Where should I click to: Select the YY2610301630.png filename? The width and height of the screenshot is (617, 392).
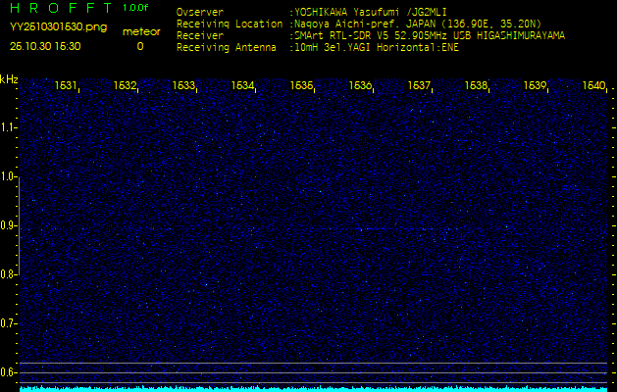point(58,26)
